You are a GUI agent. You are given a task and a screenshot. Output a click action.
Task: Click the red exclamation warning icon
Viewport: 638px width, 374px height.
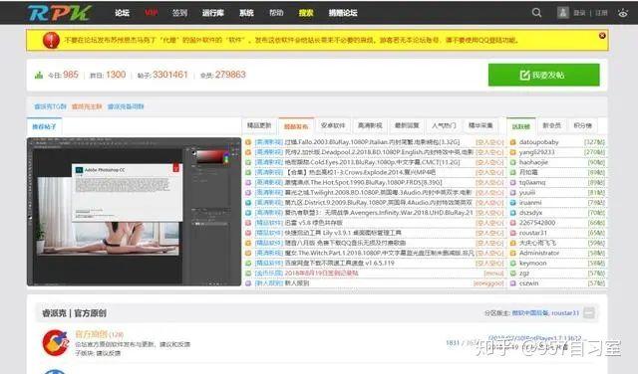pyautogui.click(x=51, y=40)
